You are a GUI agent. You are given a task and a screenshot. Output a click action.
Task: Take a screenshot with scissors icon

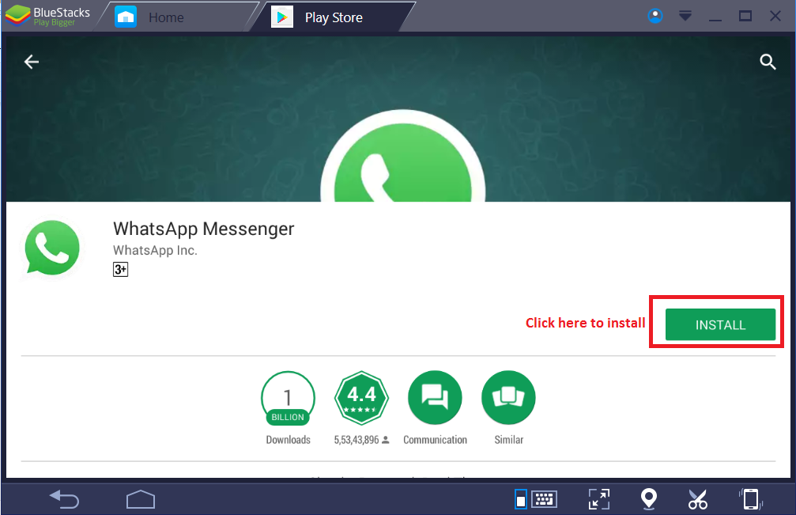click(698, 499)
